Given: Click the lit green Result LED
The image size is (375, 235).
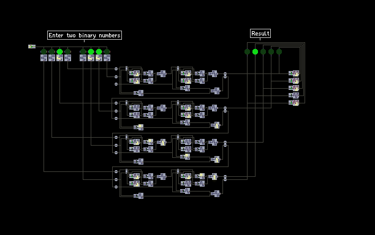Looking at the screenshot, I should (x=255, y=51).
